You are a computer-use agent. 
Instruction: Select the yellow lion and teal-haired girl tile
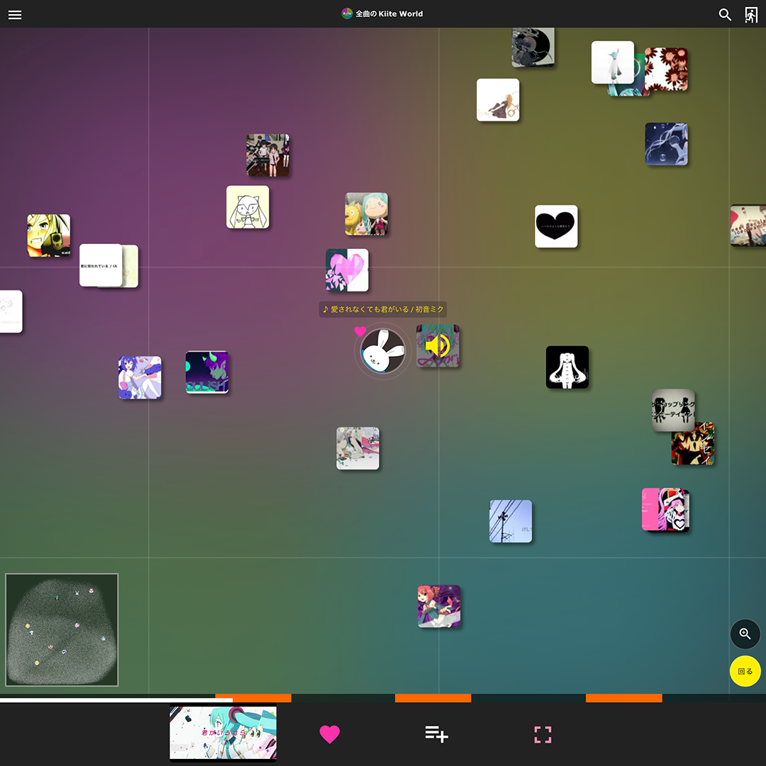[367, 214]
